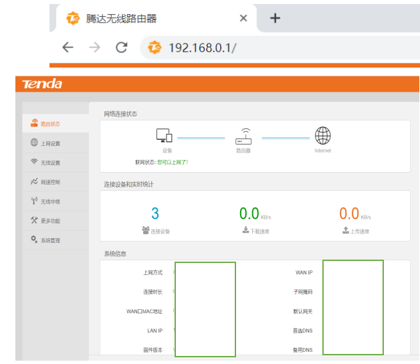Click the 下载速度 download arrow icon
420x364 pixels.
pos(245,230)
